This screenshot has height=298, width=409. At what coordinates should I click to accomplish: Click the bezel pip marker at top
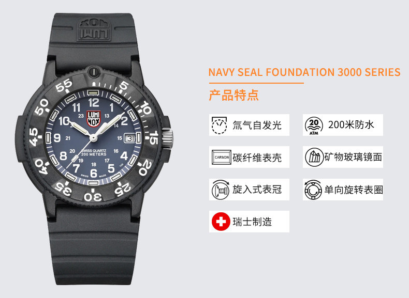(x=93, y=71)
